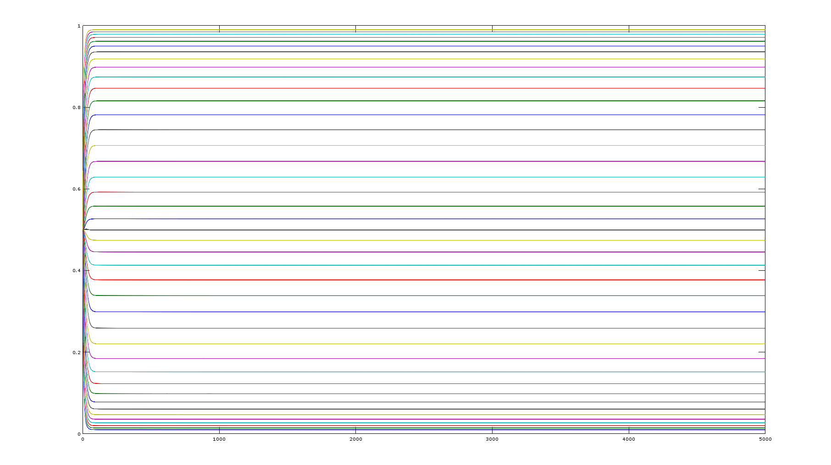831x465 pixels.
Task: Select the magenta curve between 0.6 and 0.8
Action: coord(413,161)
